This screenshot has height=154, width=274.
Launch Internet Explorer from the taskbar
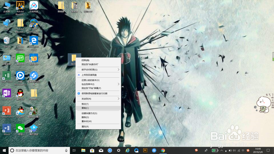coord(128,150)
